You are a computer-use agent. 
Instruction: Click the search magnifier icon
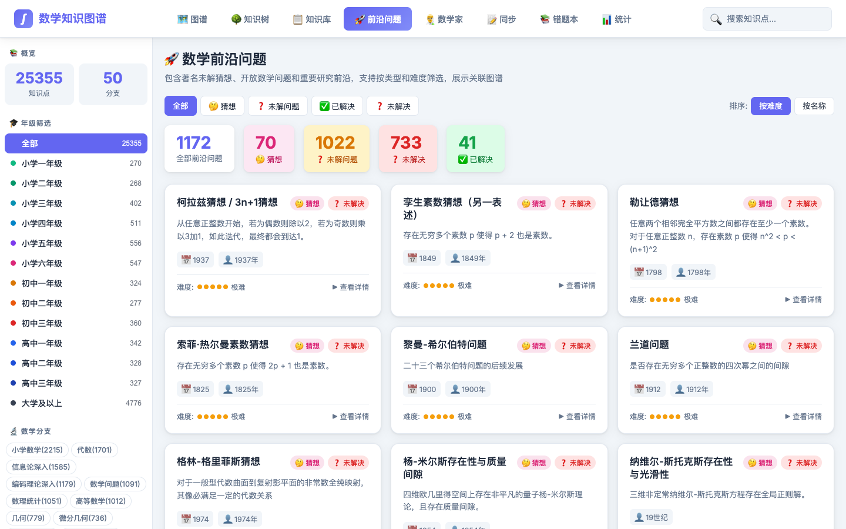[x=716, y=19]
